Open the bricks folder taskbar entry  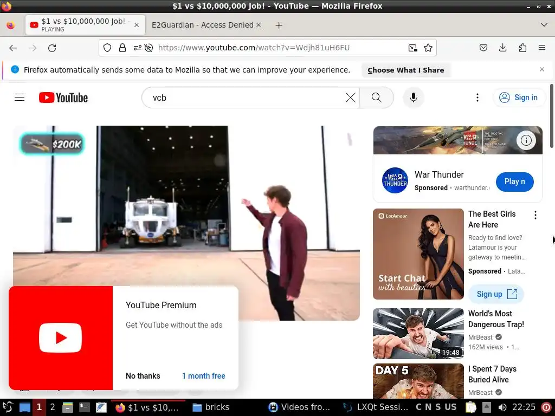point(211,407)
